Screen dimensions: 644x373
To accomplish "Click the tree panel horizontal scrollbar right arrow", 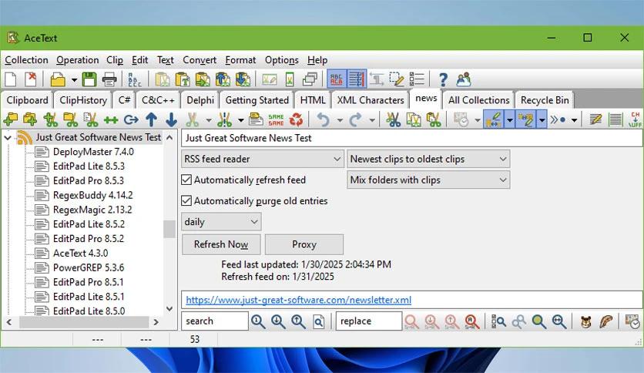I will [156, 322].
